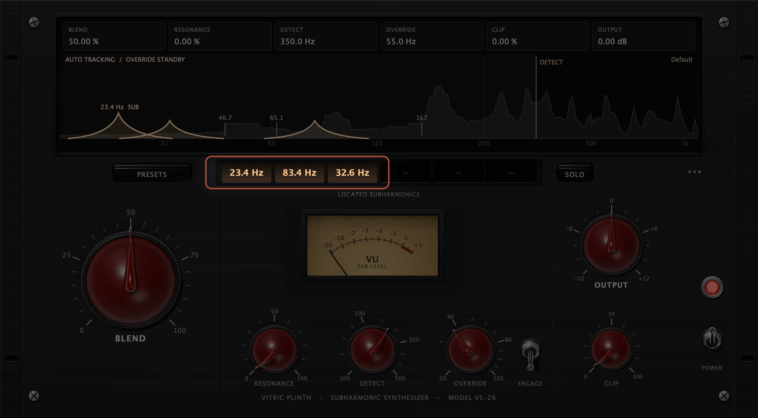Click the OVERRIDE knob
Viewport: 758px width, 418px height.
click(x=470, y=350)
